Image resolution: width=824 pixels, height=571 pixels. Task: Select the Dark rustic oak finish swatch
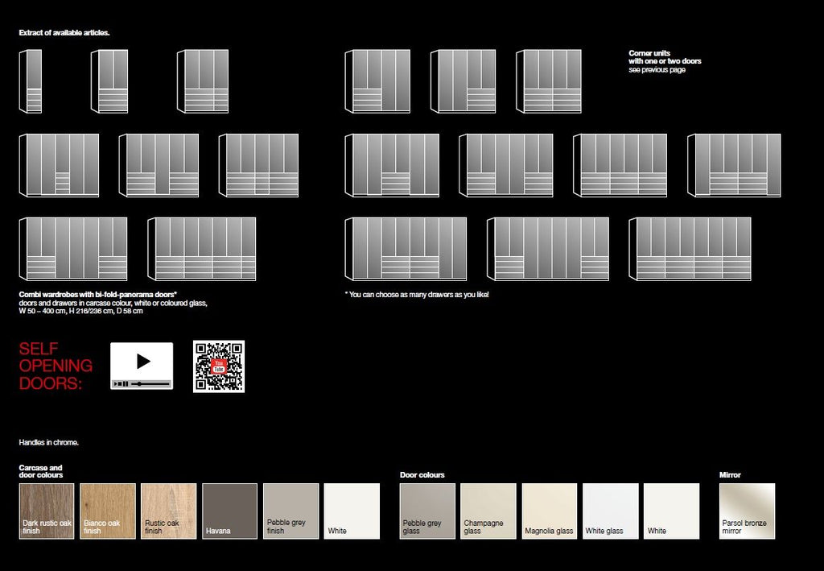[x=47, y=511]
